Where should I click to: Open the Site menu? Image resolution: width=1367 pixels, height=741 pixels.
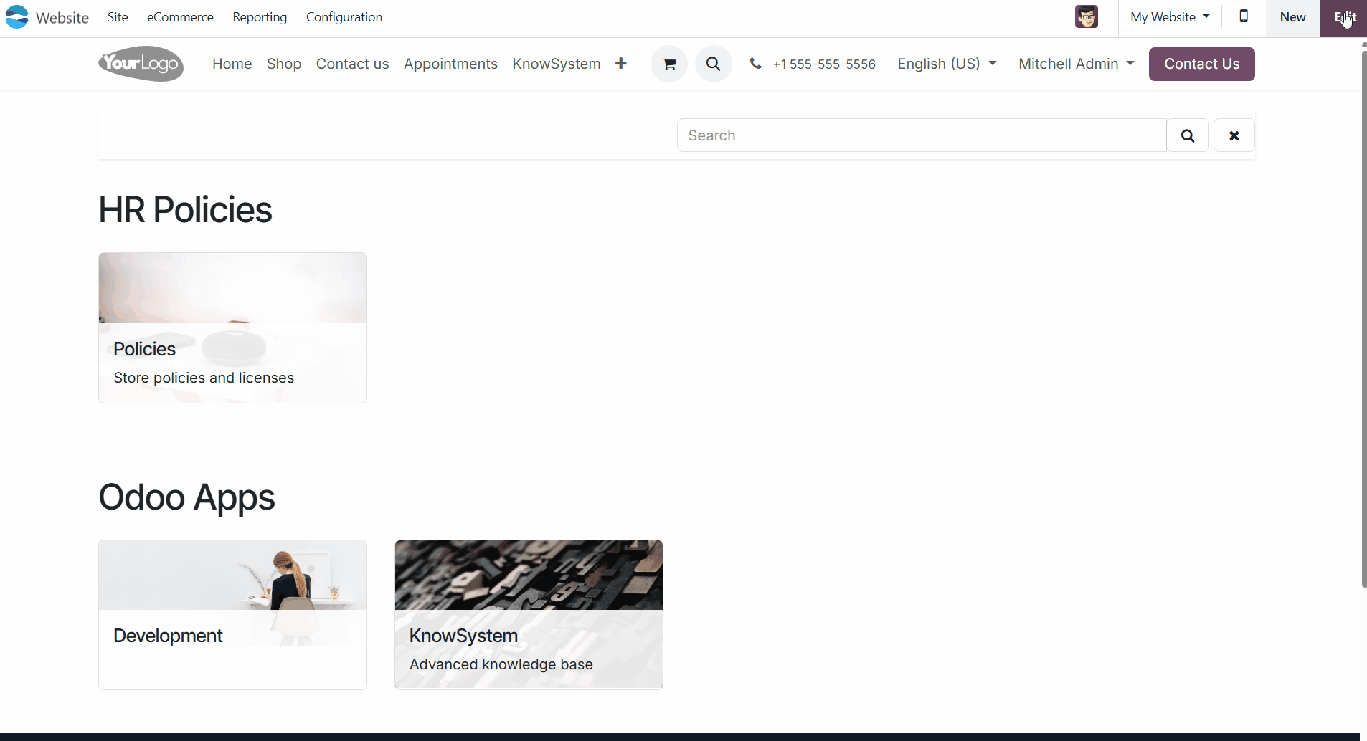click(118, 17)
